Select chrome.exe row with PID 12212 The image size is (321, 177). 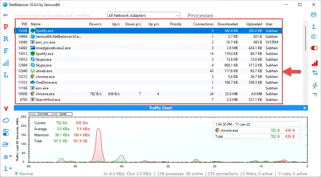tap(148, 76)
